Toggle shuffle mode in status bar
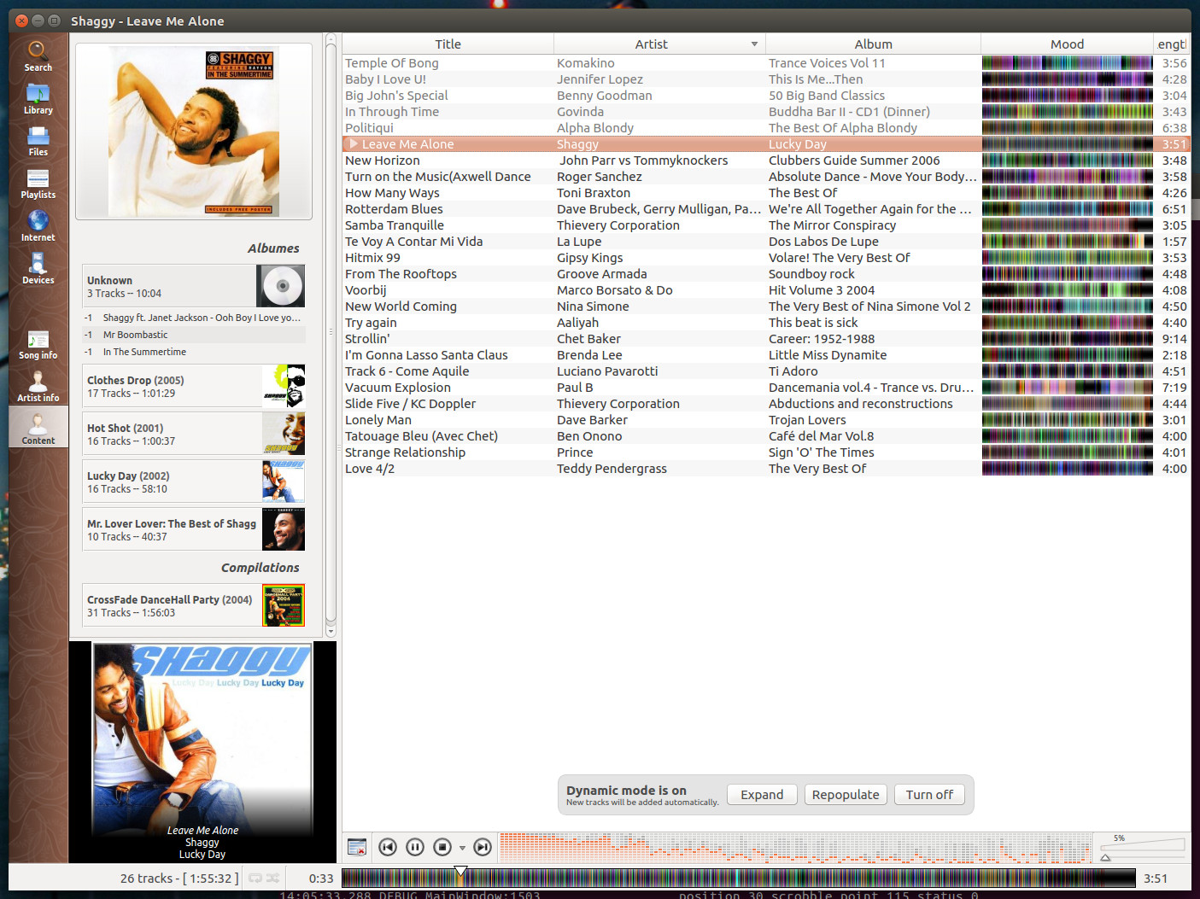1200x899 pixels. pyautogui.click(x=272, y=878)
